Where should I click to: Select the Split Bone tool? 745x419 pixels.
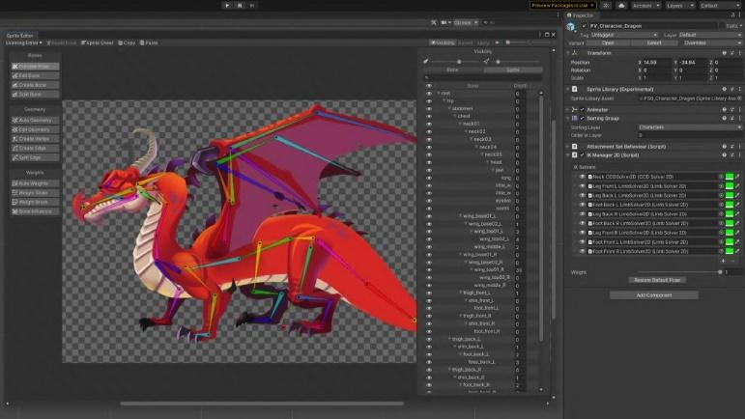(35, 94)
